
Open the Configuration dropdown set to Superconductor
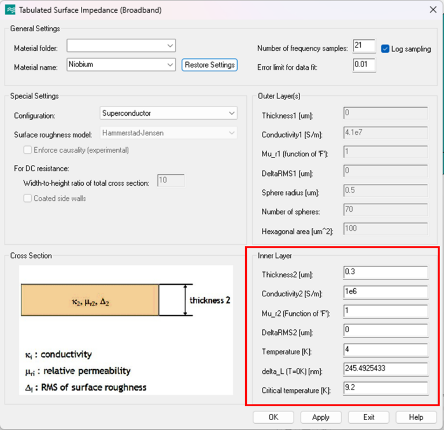(x=168, y=113)
